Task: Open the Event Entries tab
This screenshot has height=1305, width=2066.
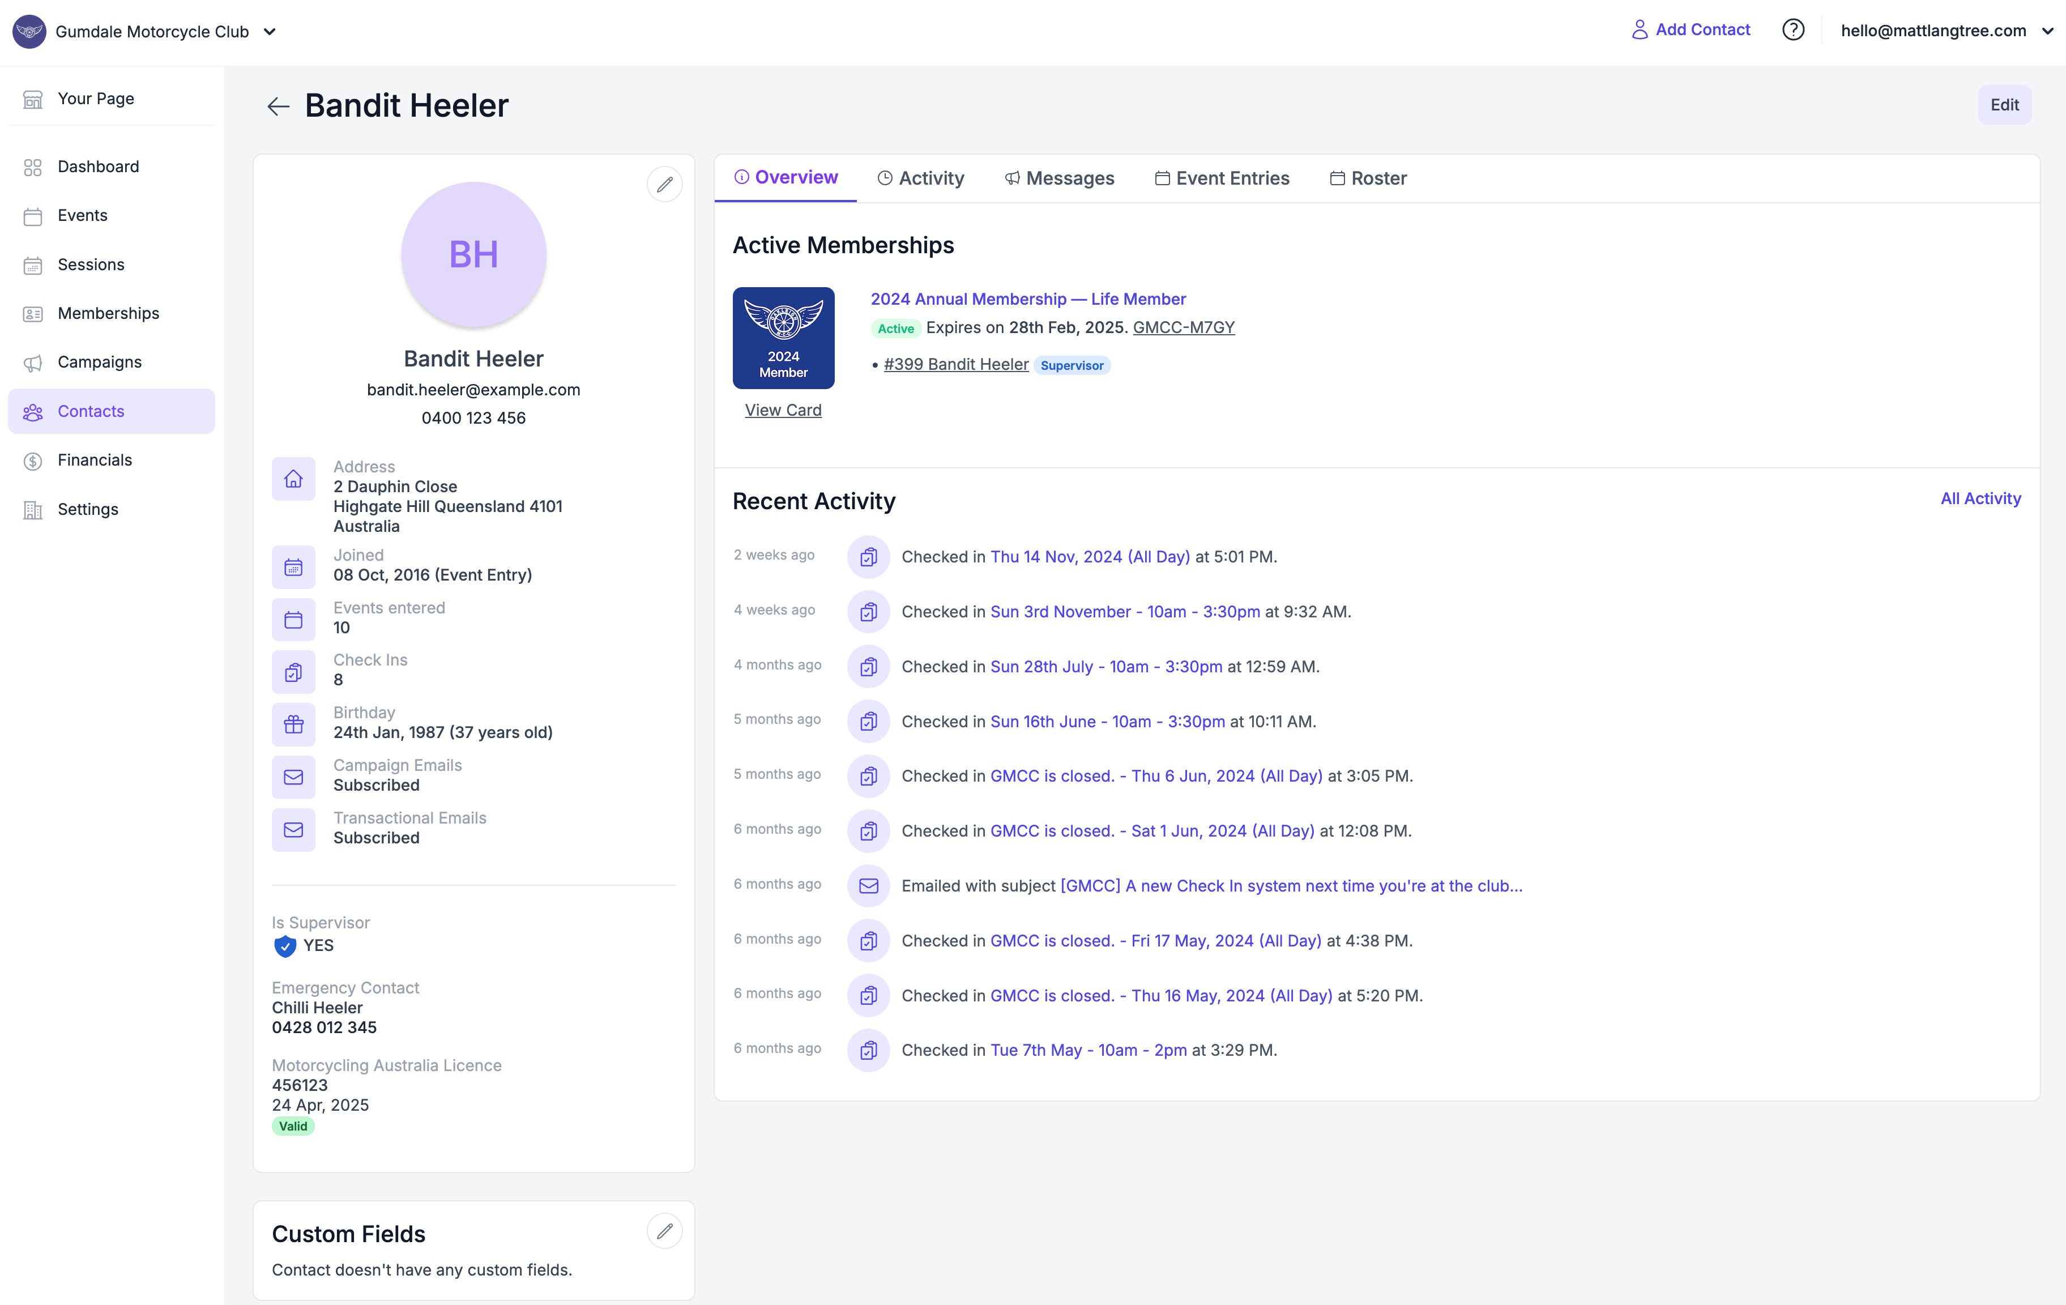Action: (1222, 178)
